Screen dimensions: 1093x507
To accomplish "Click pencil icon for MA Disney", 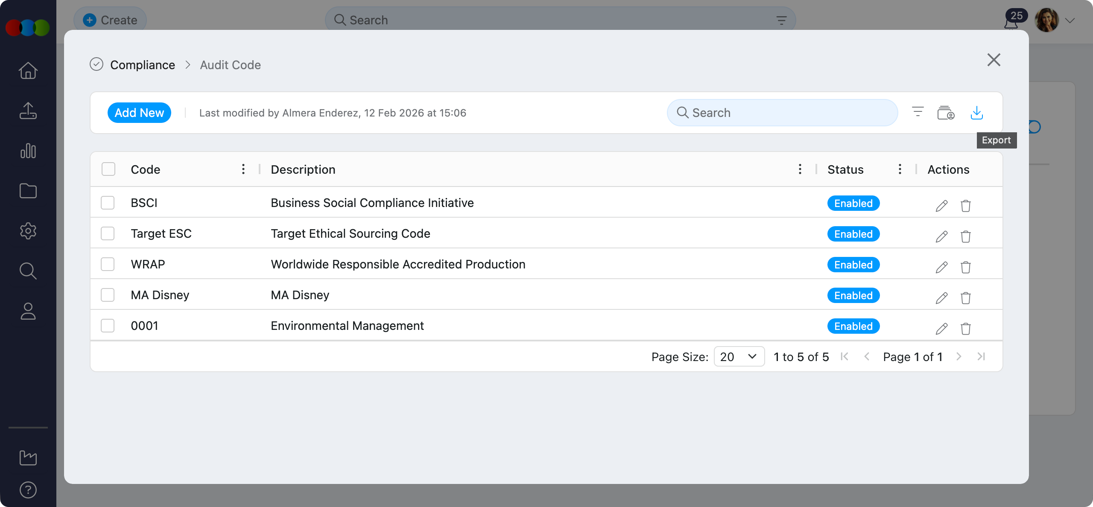I will (x=941, y=298).
